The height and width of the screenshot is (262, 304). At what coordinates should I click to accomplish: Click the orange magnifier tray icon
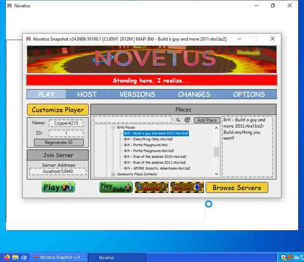click(290, 257)
